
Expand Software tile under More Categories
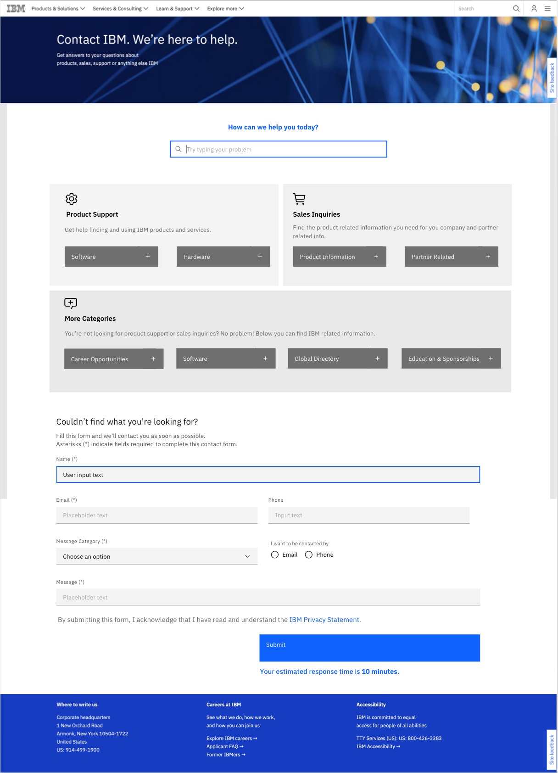[x=226, y=358]
